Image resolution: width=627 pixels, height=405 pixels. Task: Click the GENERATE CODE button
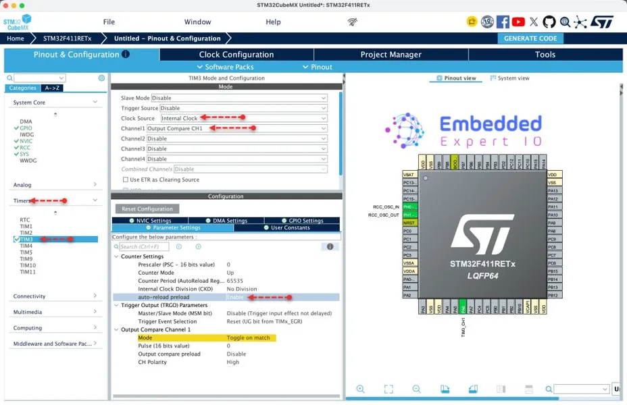coord(530,38)
